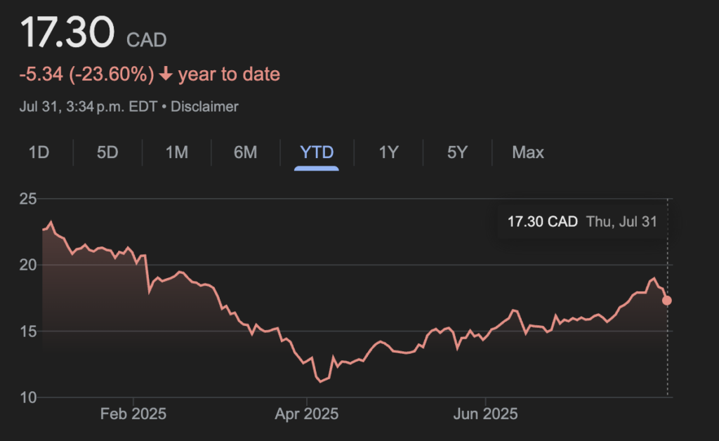This screenshot has height=441, width=719.
Task: Click the -5.34 (-23.60%) change text
Action: (x=84, y=74)
